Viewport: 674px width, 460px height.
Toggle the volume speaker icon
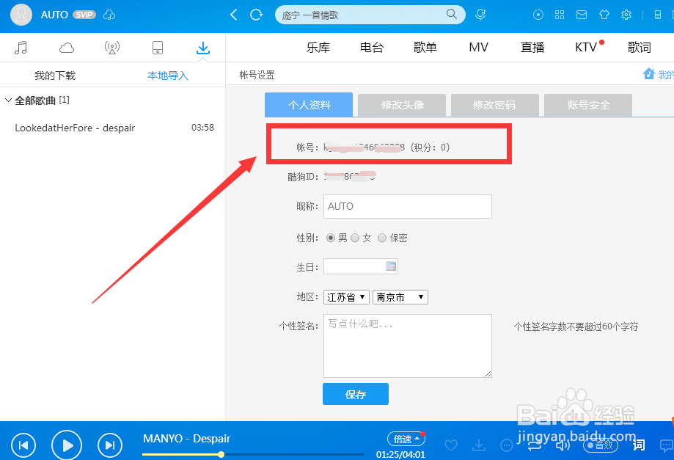(x=563, y=445)
